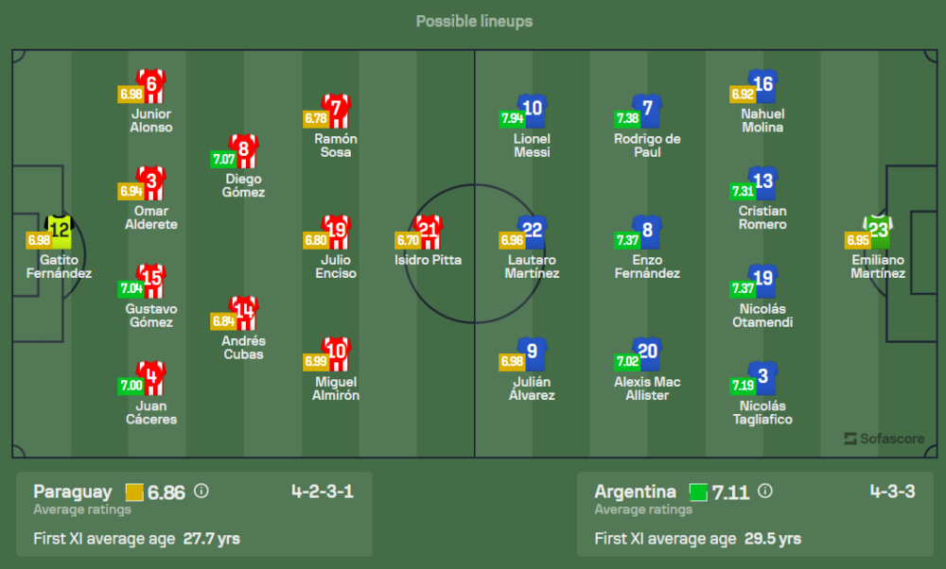Open Enzo Fernández player name link
The width and height of the screenshot is (946, 569).
(648, 267)
